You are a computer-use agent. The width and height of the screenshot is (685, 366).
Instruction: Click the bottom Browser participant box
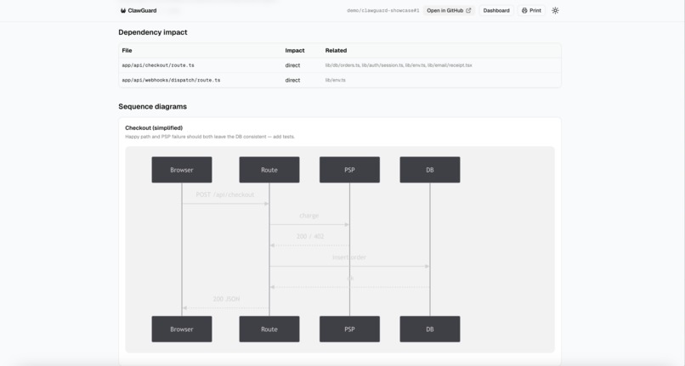point(182,329)
